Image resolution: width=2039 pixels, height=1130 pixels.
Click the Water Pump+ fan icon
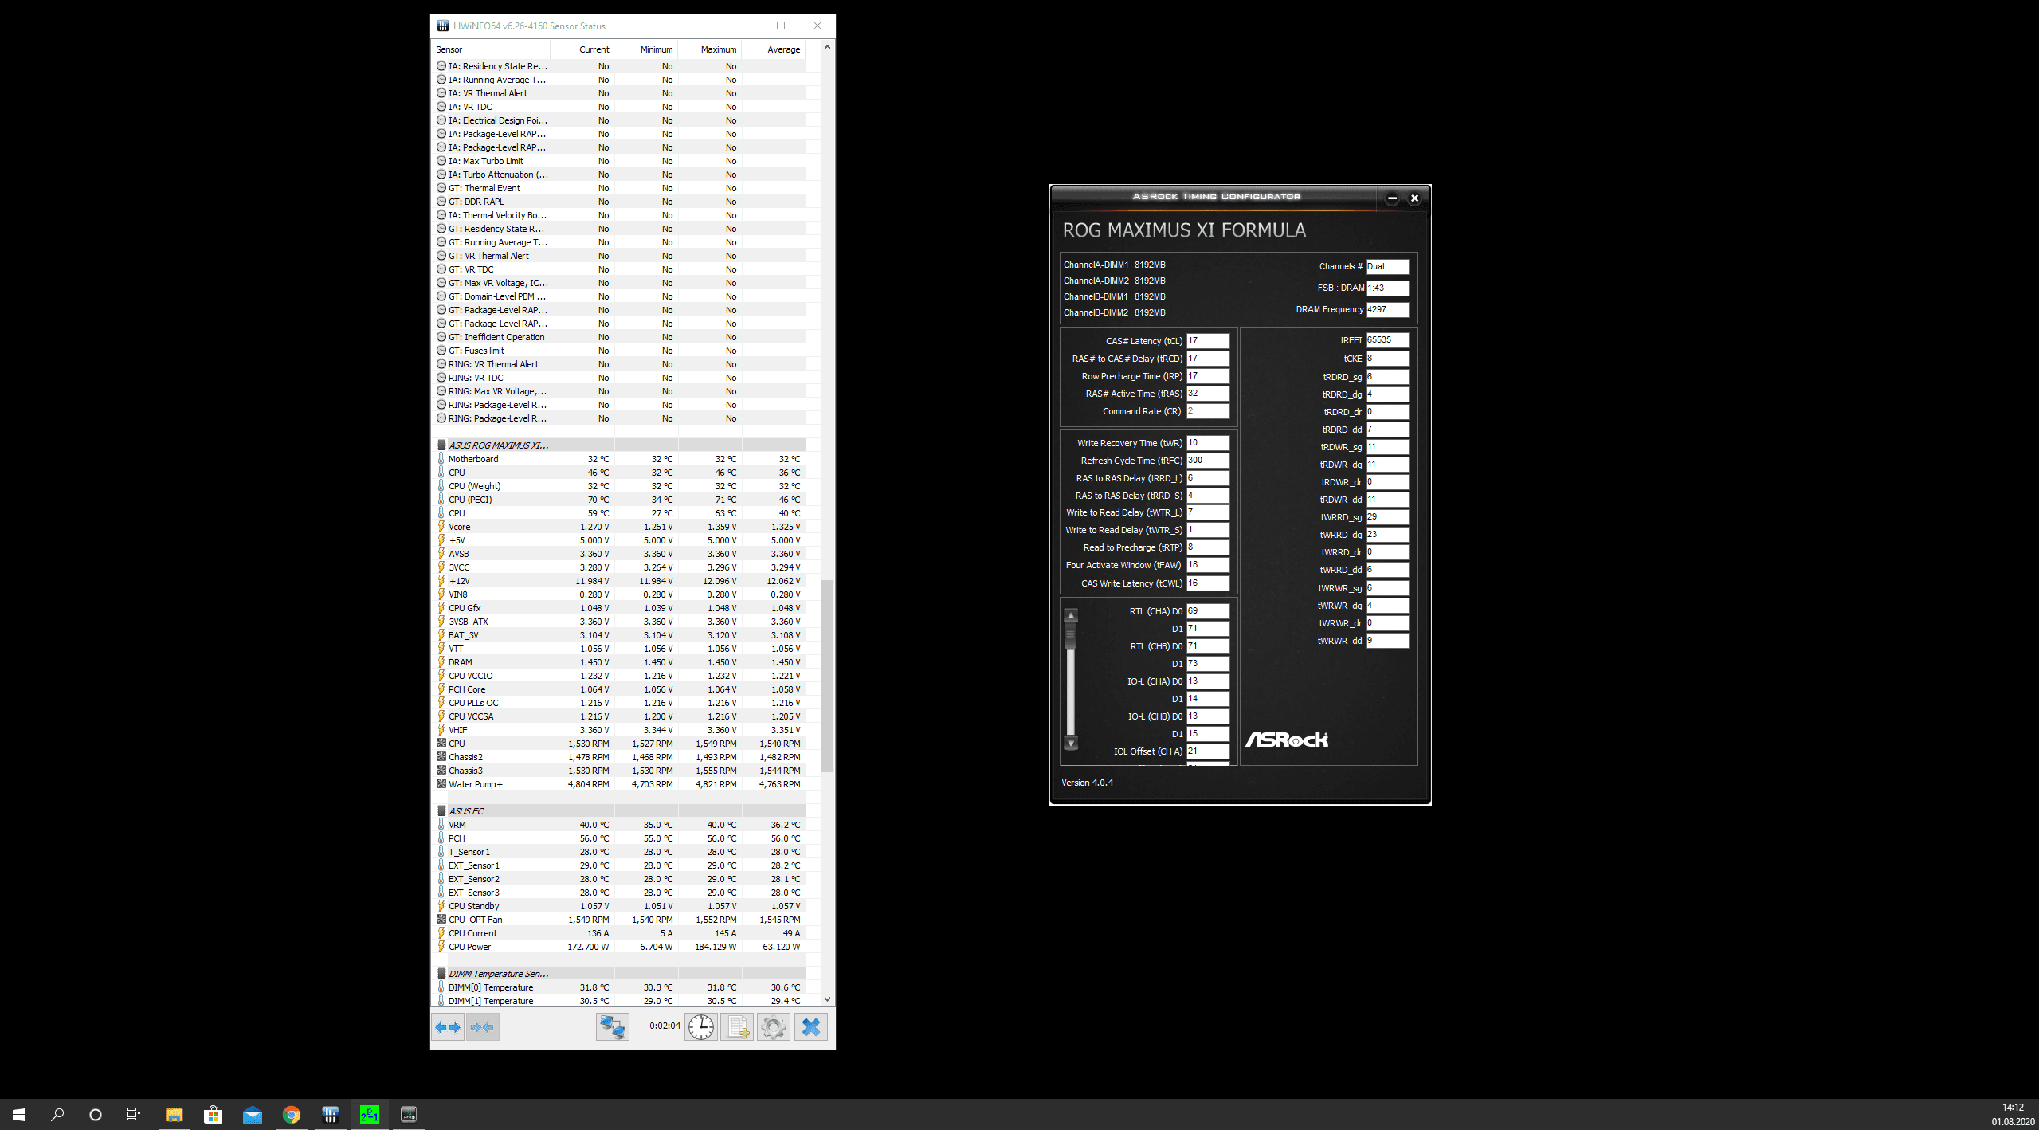point(441,784)
